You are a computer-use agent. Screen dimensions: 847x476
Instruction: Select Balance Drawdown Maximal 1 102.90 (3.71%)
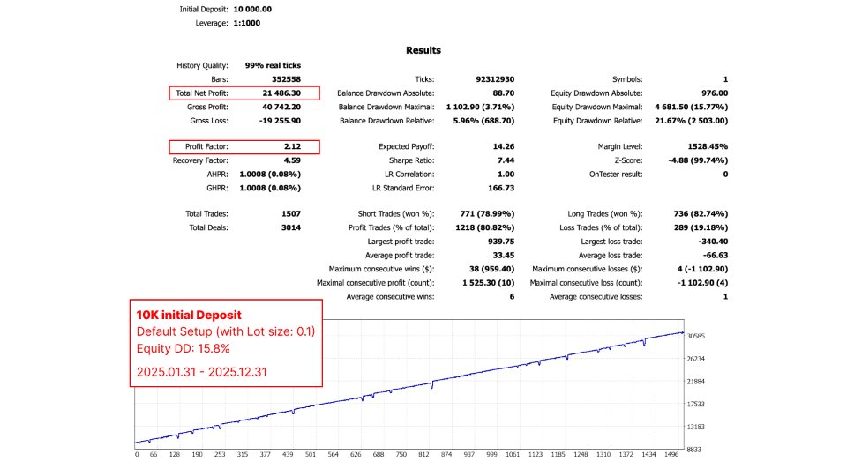tap(480, 107)
